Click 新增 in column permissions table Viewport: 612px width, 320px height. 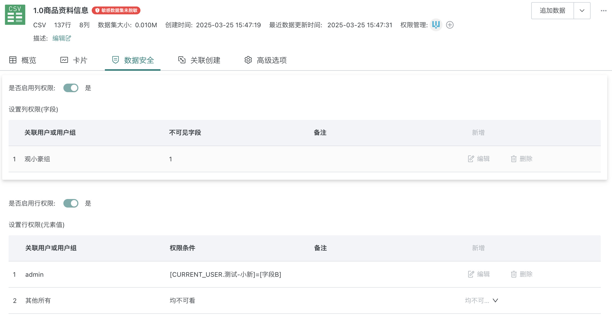click(x=478, y=133)
